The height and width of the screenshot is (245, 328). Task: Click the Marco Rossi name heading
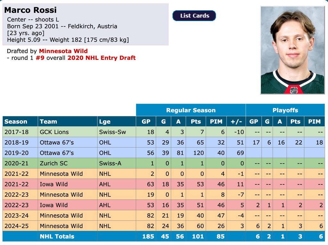30,10
